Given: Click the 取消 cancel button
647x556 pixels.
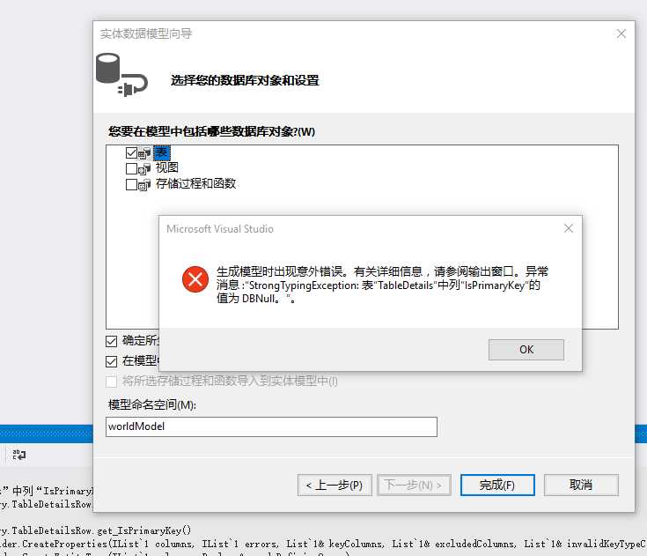Looking at the screenshot, I should pos(581,485).
